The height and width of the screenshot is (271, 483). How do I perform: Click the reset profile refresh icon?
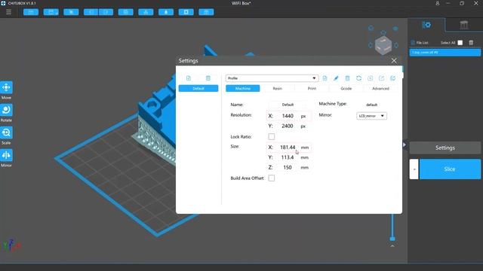point(359,78)
